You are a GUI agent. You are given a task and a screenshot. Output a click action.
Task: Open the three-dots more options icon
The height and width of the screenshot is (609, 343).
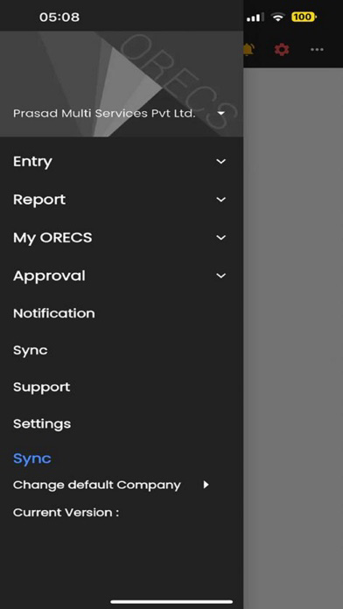click(317, 49)
